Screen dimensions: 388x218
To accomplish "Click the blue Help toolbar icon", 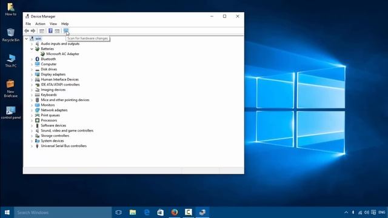I will coord(50,31).
